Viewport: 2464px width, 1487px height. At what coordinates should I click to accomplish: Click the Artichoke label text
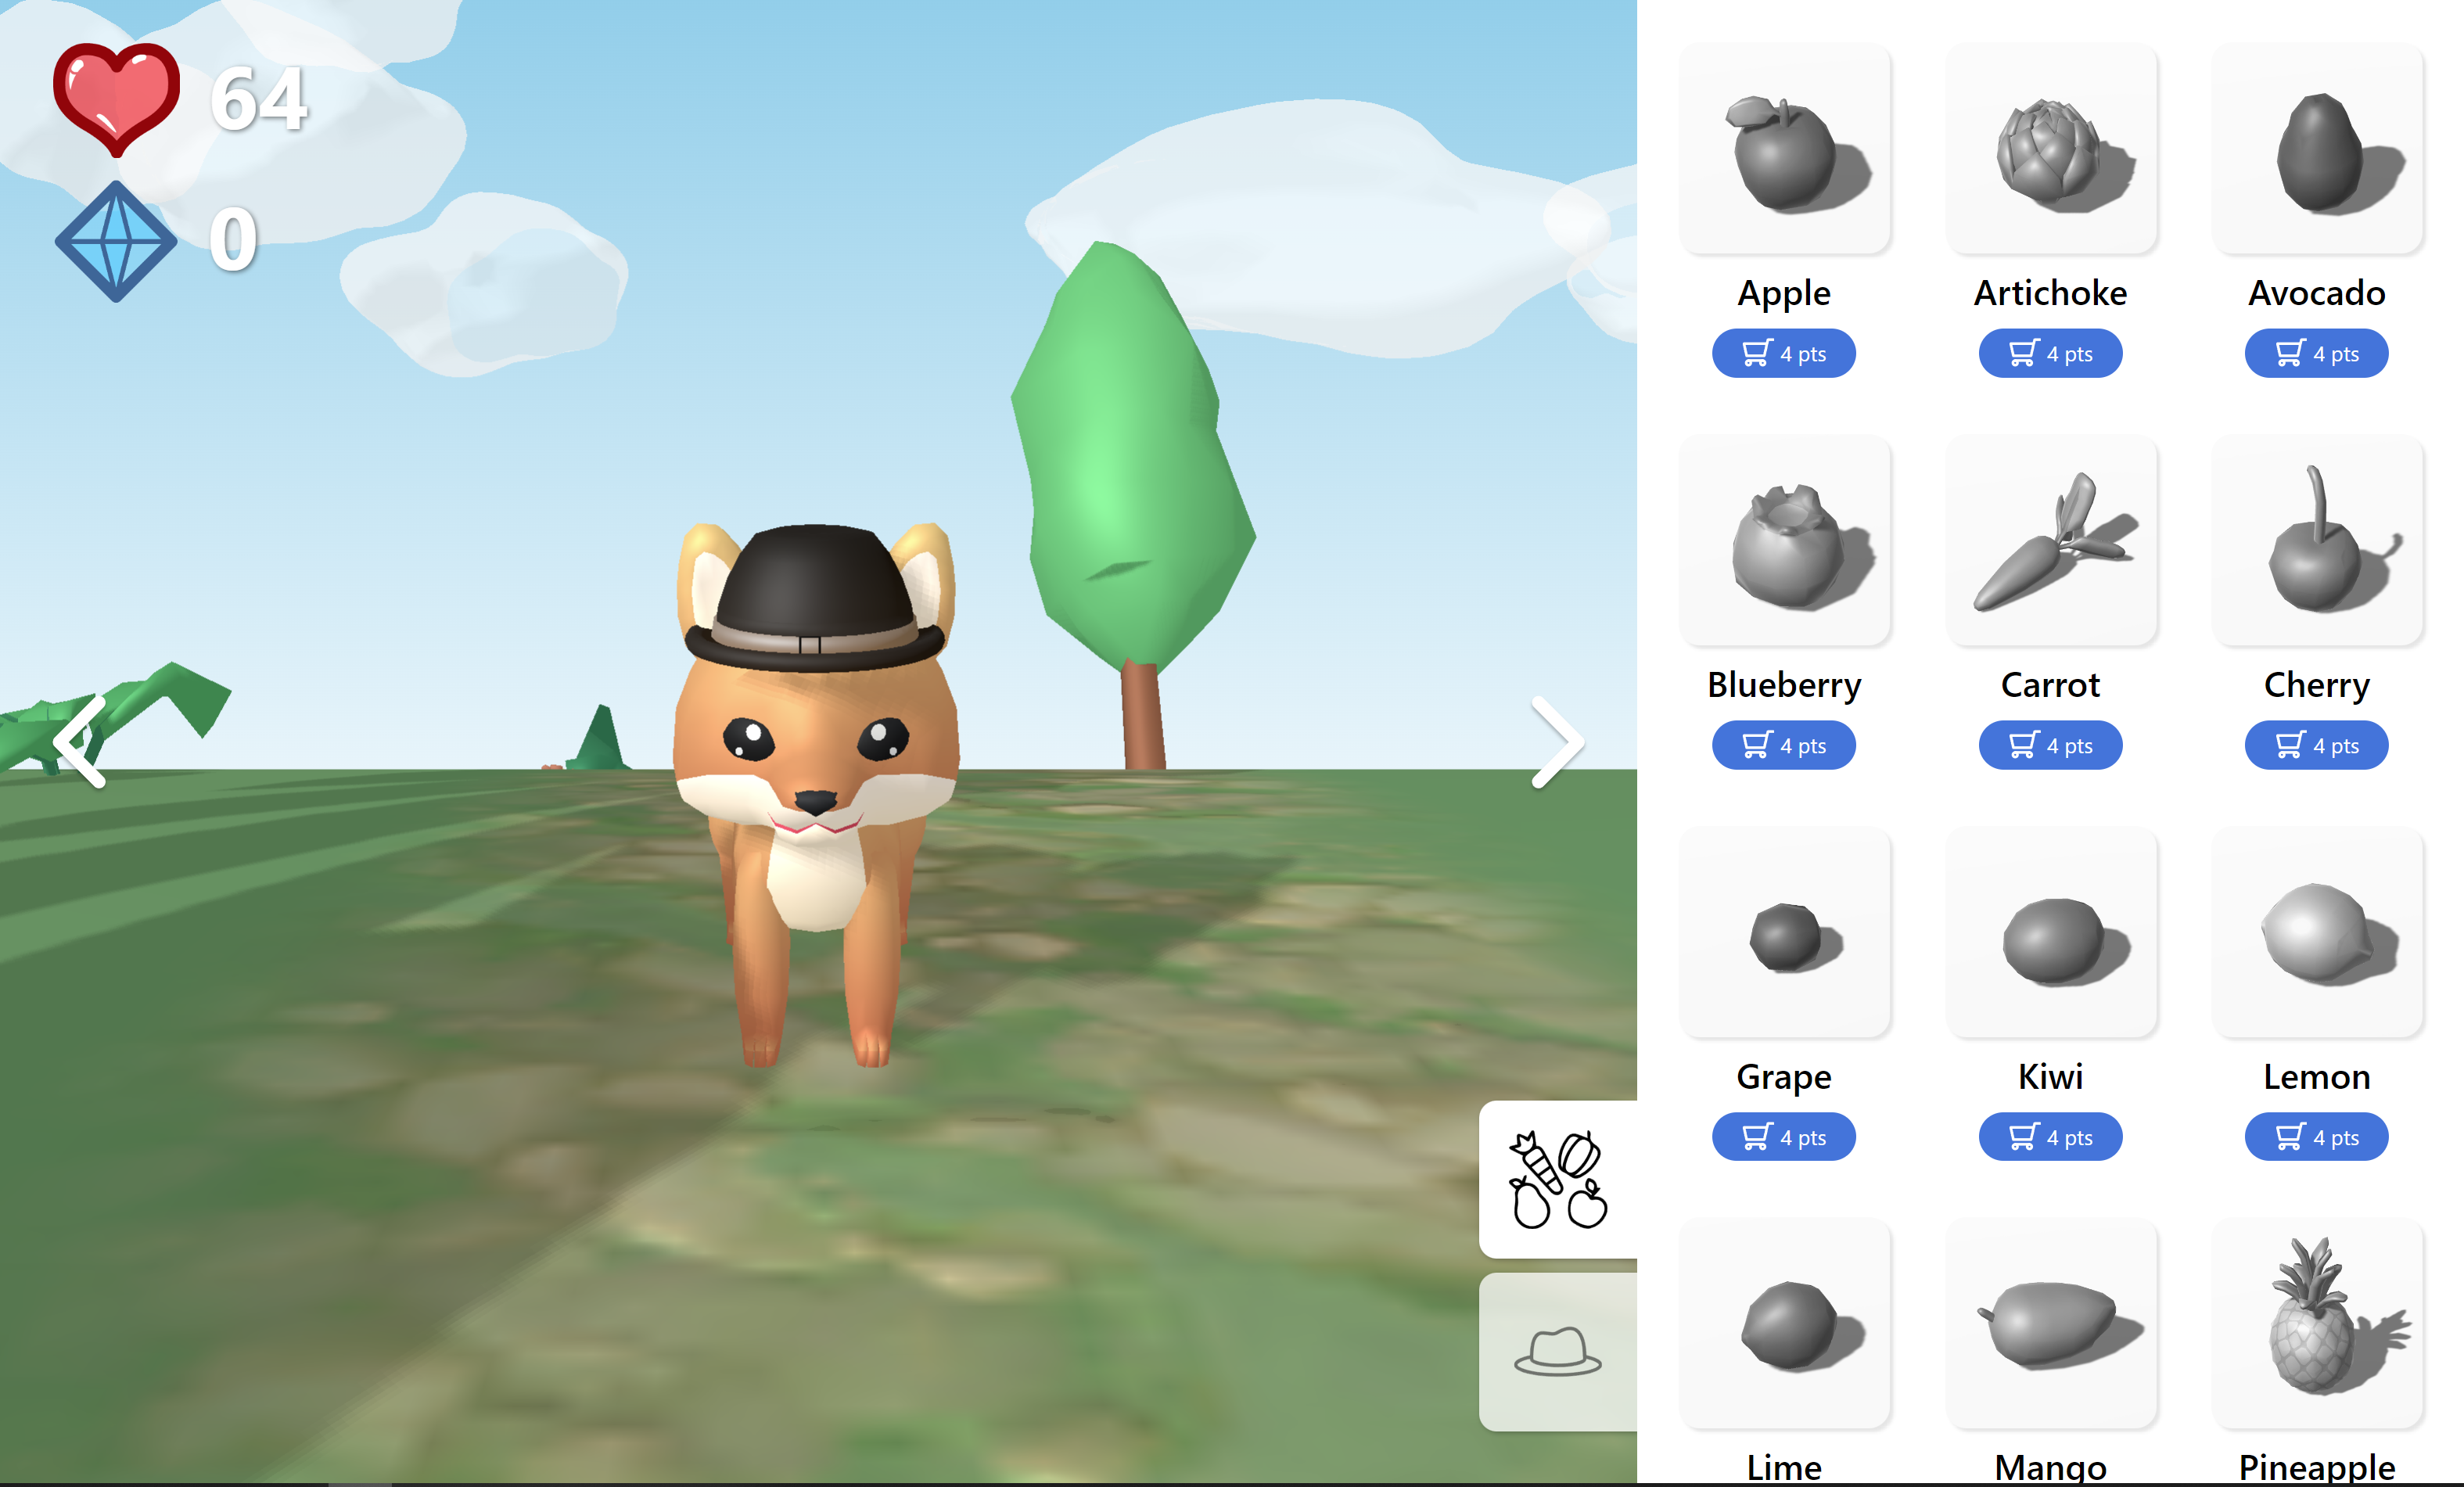(2051, 293)
